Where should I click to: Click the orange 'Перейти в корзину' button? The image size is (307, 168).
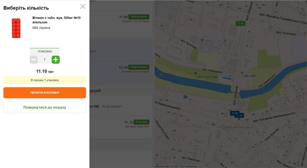tap(45, 93)
